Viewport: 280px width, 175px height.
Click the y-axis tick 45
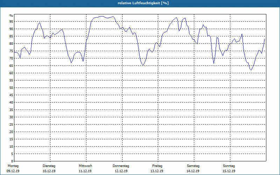[x=11, y=95]
